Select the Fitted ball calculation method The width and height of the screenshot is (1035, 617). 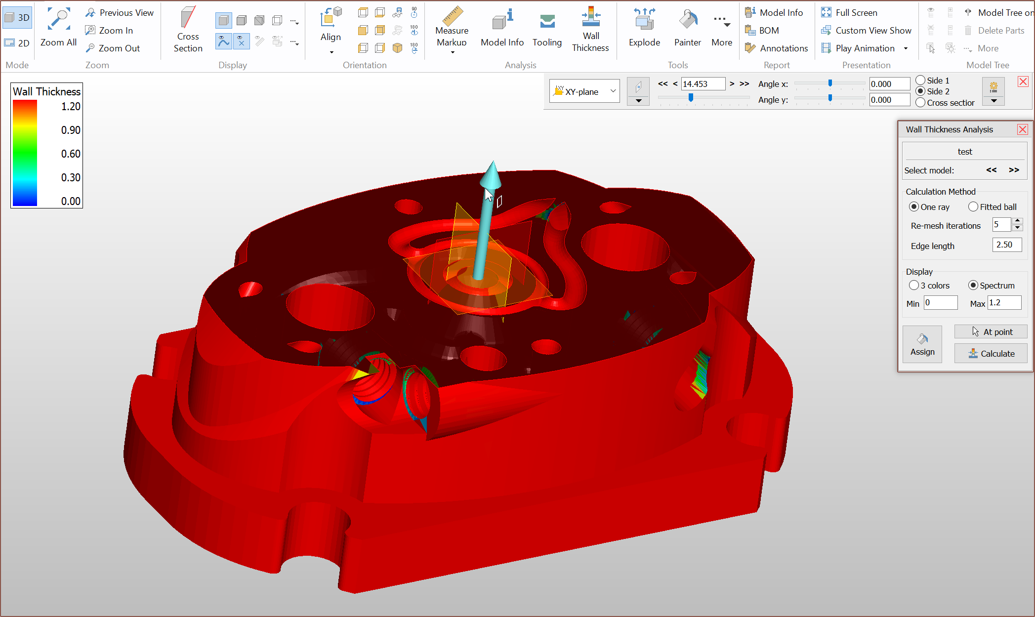(973, 207)
